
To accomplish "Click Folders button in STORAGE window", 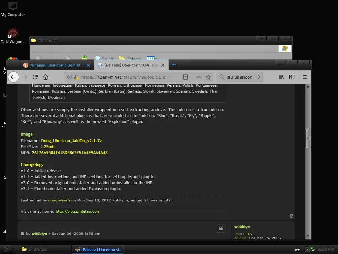I will pyautogui.click(x=130, y=58).
